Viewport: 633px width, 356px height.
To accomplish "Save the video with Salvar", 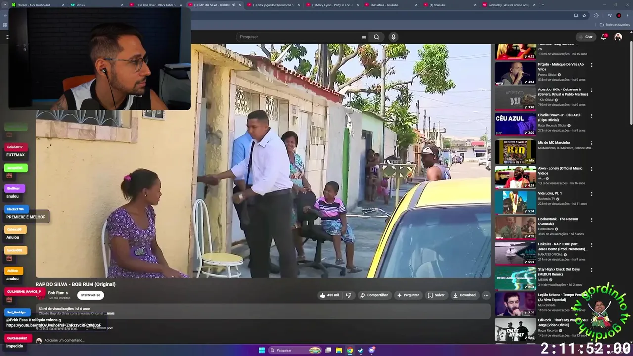I will click(436, 295).
